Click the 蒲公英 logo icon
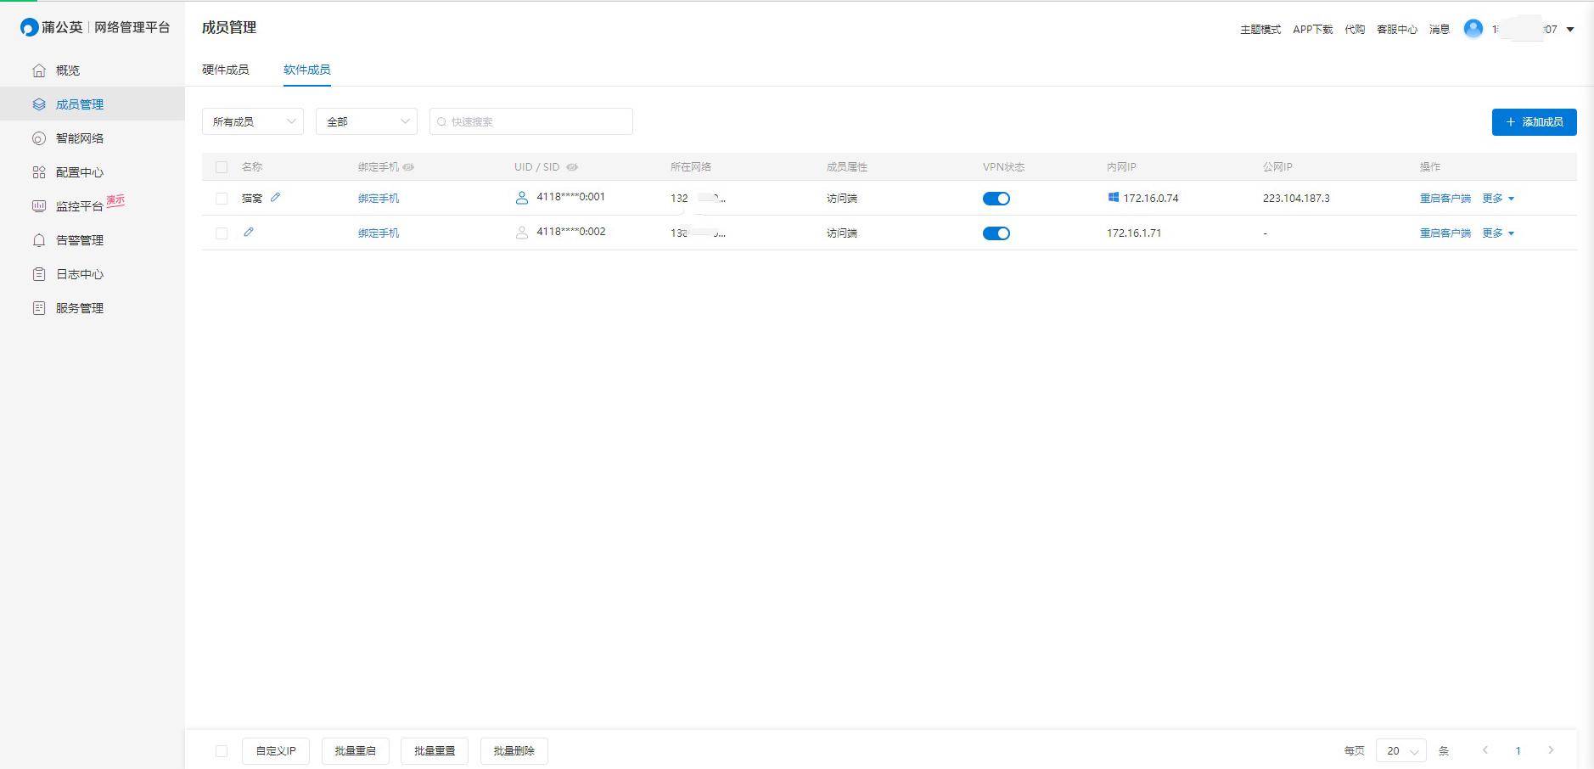 [x=30, y=27]
